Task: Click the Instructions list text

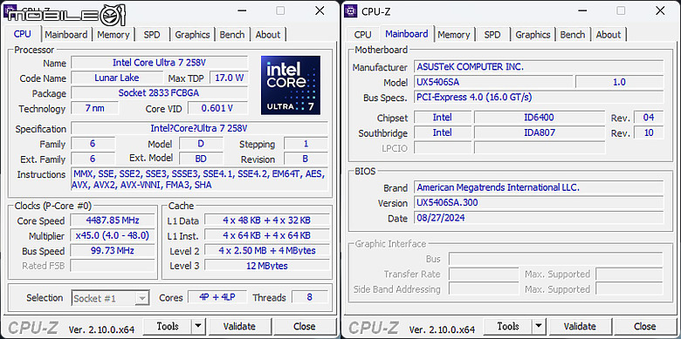Action: (199, 179)
